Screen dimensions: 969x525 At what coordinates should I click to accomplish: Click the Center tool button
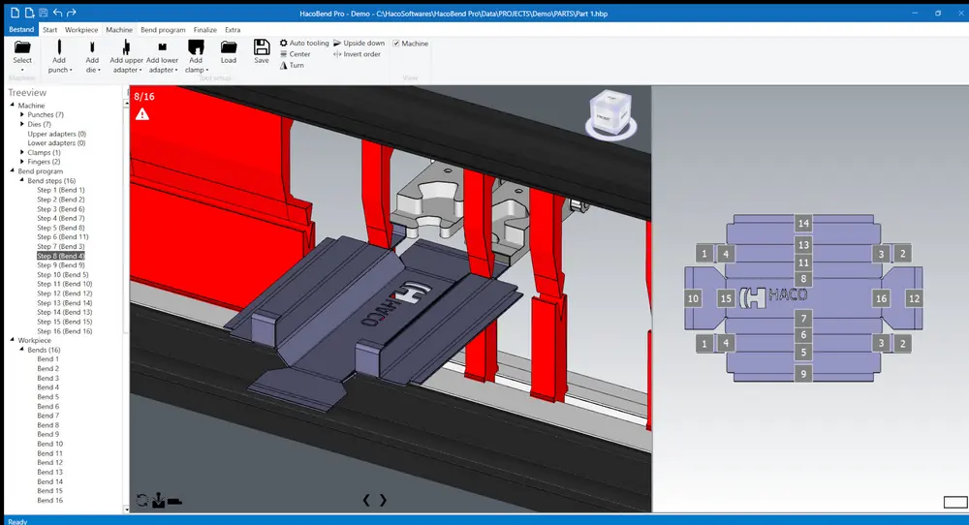(x=296, y=54)
